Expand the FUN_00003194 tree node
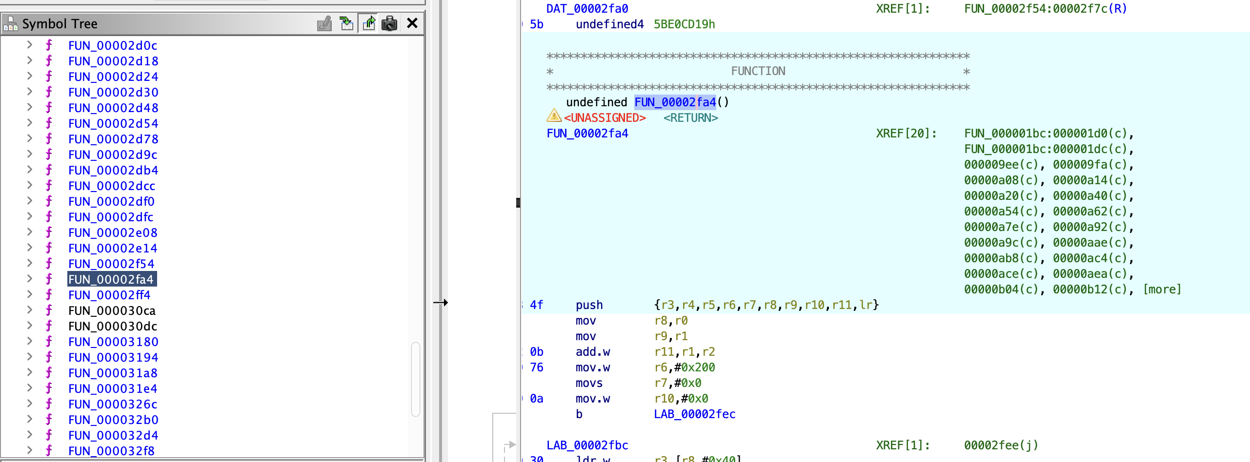 pyautogui.click(x=30, y=357)
